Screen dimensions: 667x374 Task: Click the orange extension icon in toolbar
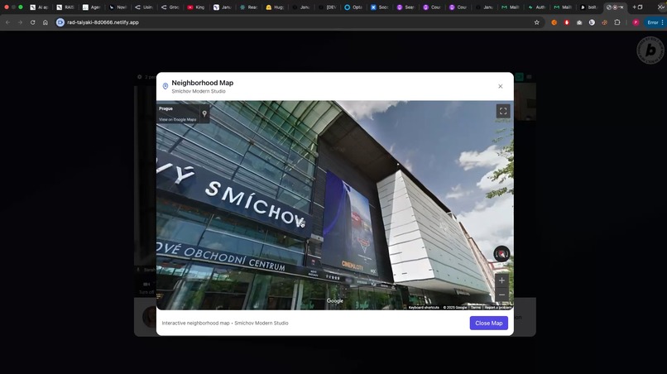(x=554, y=22)
